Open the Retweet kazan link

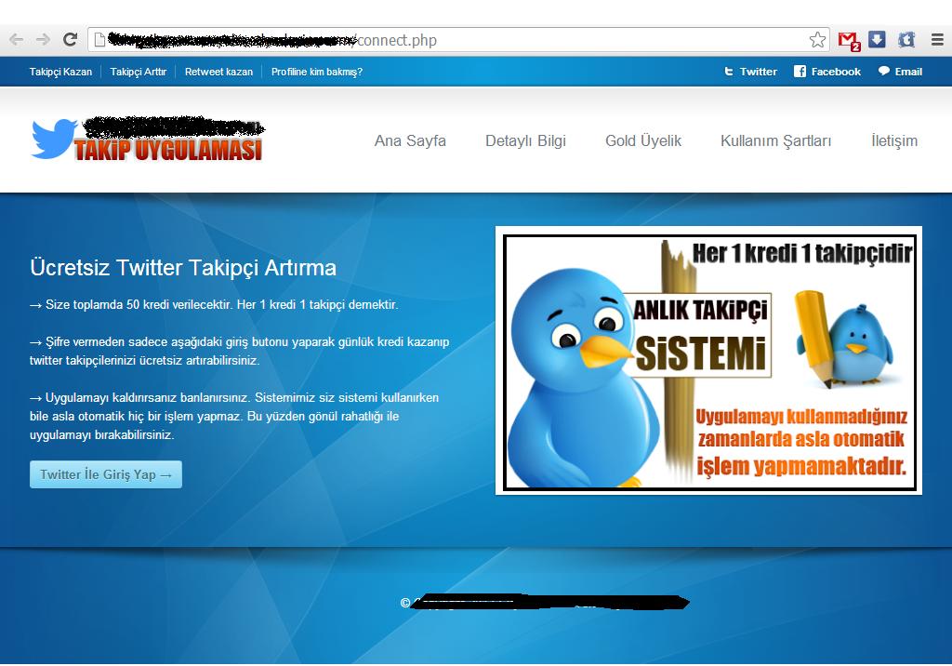(x=218, y=72)
